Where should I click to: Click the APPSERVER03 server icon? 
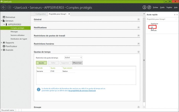tap(6, 24)
